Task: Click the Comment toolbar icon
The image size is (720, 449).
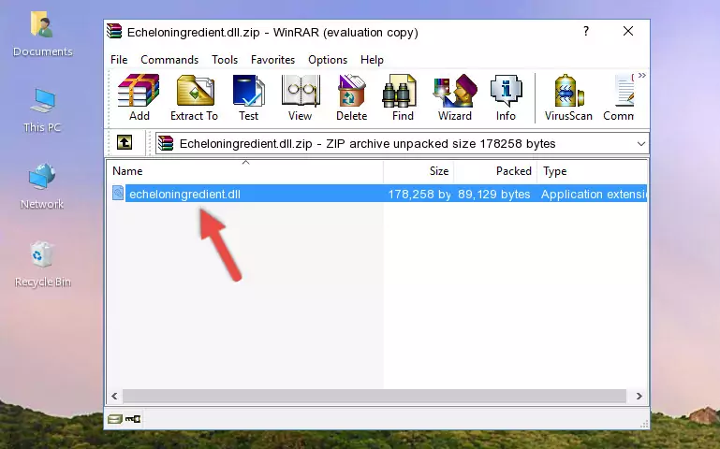Action: point(619,97)
